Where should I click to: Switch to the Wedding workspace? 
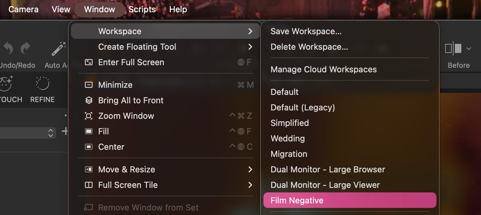coord(288,138)
